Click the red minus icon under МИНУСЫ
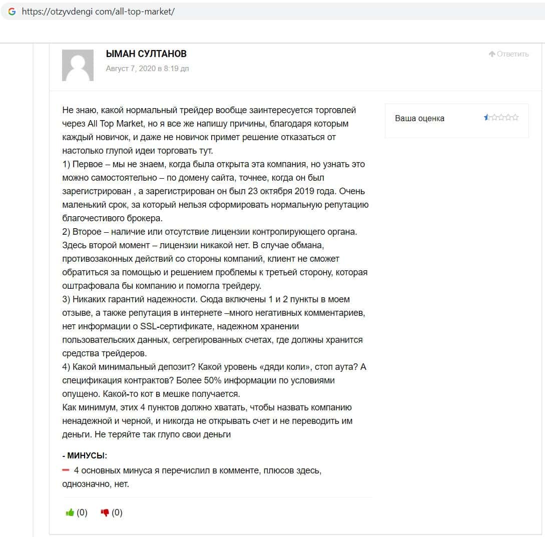545x537 pixels. click(x=66, y=470)
